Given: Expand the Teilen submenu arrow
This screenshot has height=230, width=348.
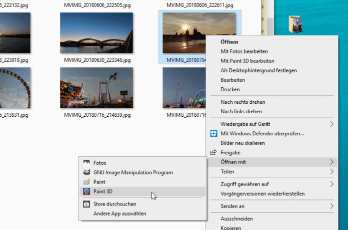Looking at the screenshot, I should [331, 172].
